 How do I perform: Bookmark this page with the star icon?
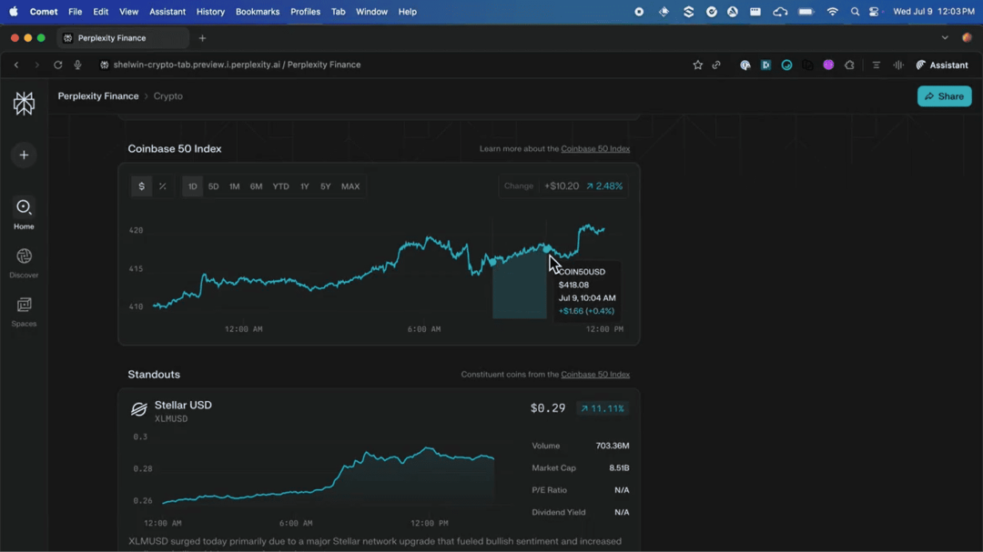[698, 65]
